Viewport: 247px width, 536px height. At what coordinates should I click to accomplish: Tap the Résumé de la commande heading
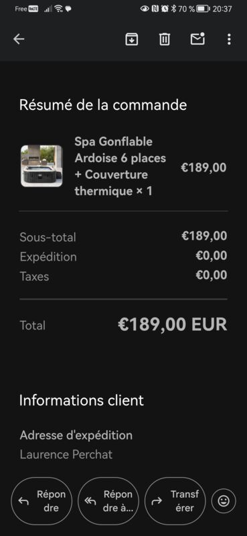click(x=103, y=105)
